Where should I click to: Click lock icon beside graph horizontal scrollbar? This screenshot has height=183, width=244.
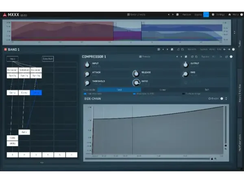pos(212,159)
